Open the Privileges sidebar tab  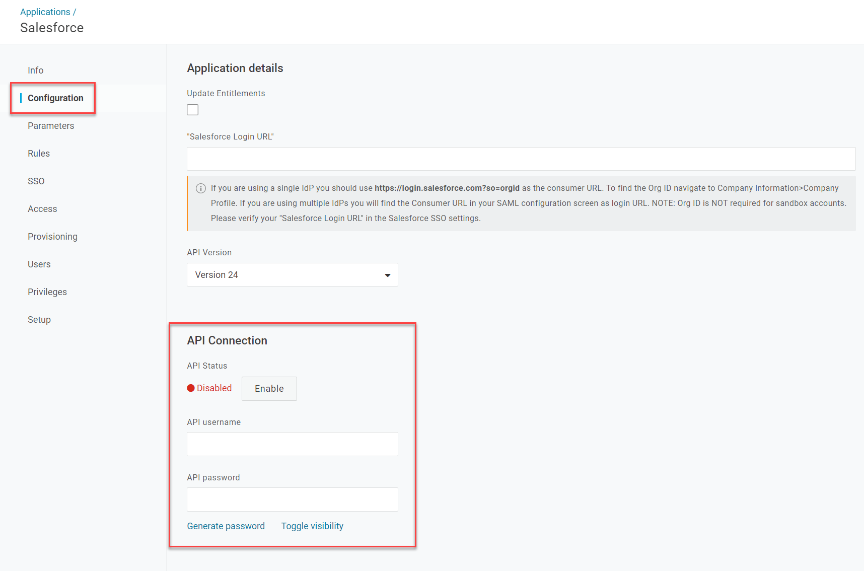coord(47,292)
